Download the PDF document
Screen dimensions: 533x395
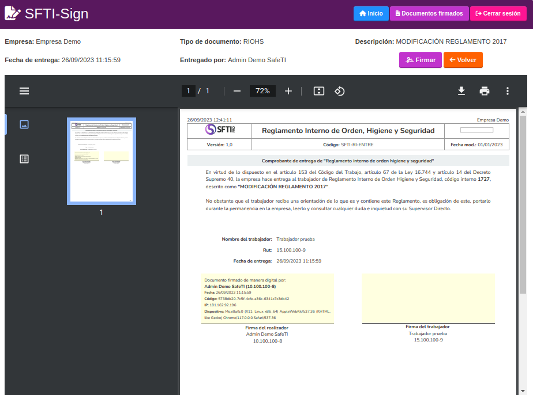(461, 91)
